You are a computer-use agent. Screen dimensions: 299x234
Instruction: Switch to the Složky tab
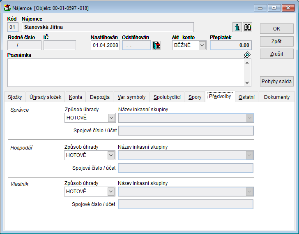tap(15, 97)
